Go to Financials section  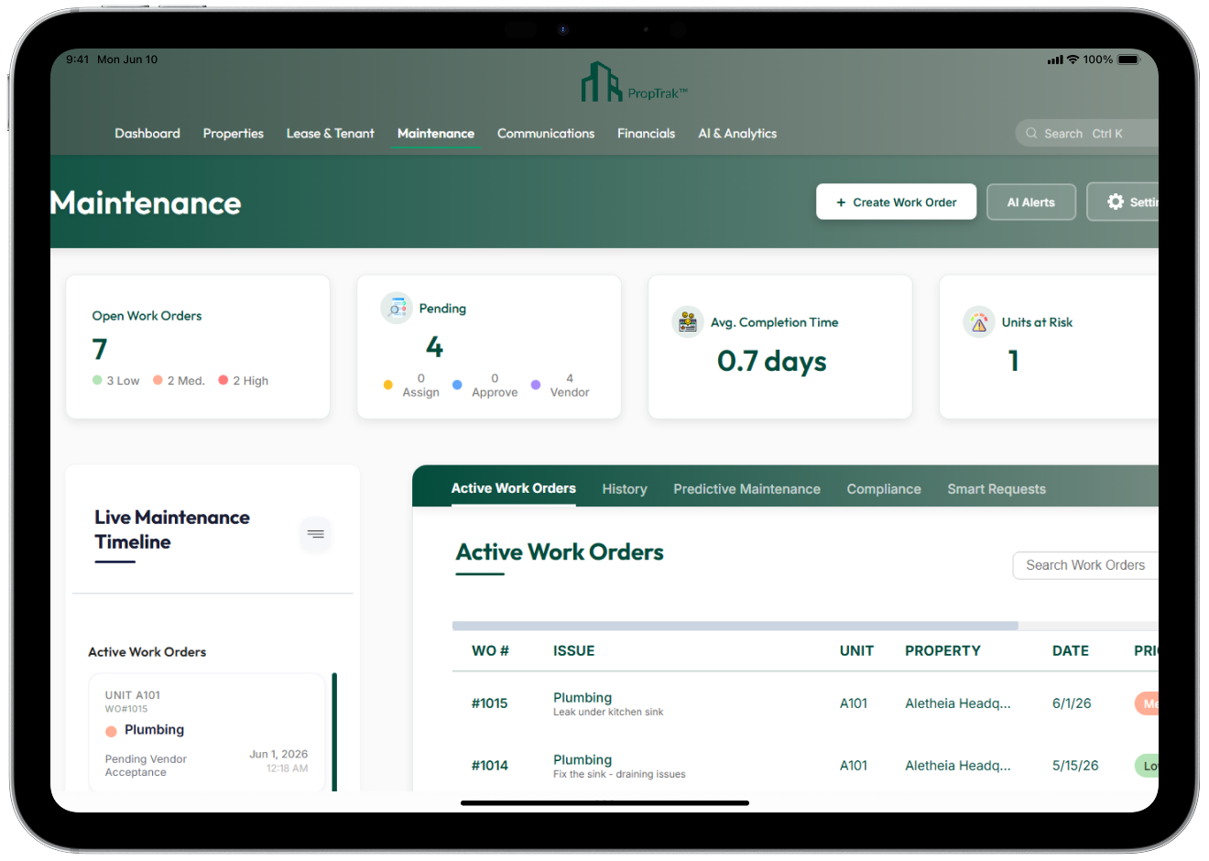(647, 134)
